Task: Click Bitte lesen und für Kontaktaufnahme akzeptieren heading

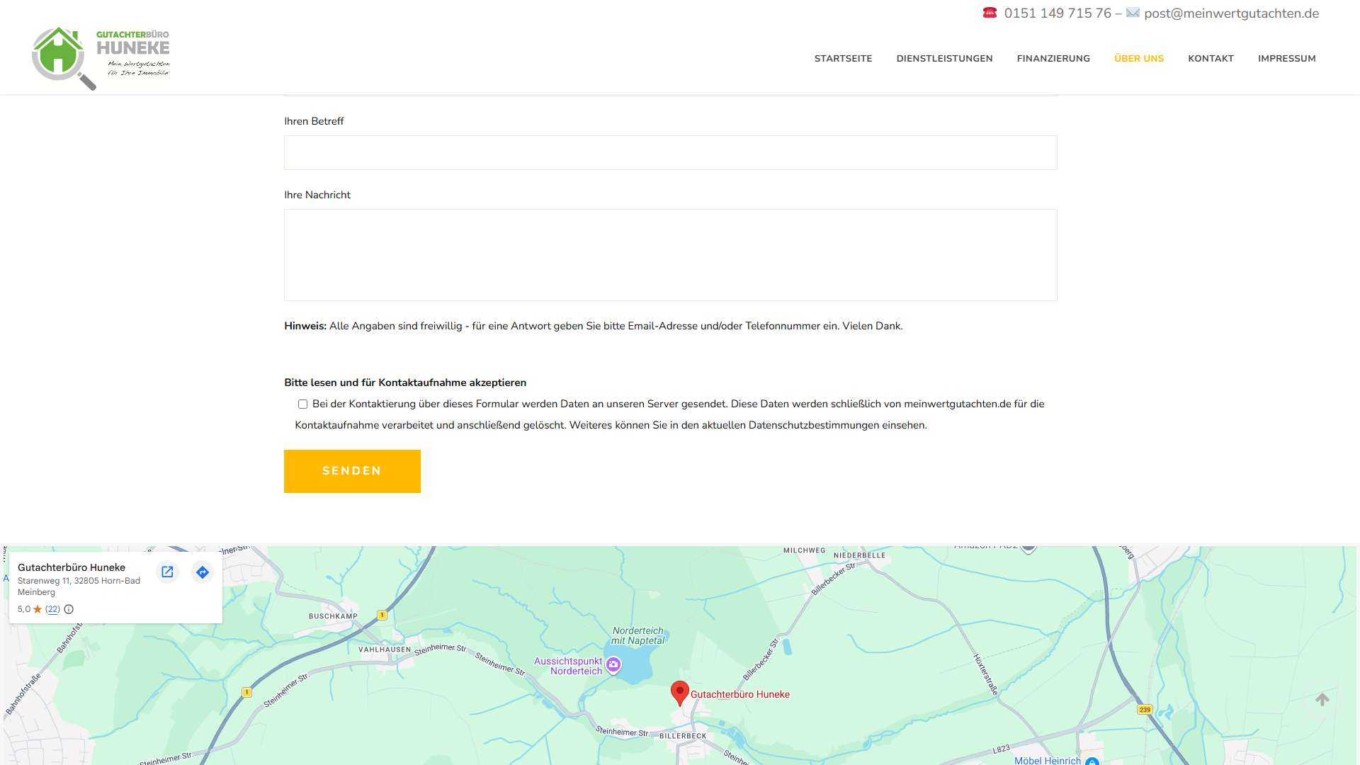Action: (405, 382)
